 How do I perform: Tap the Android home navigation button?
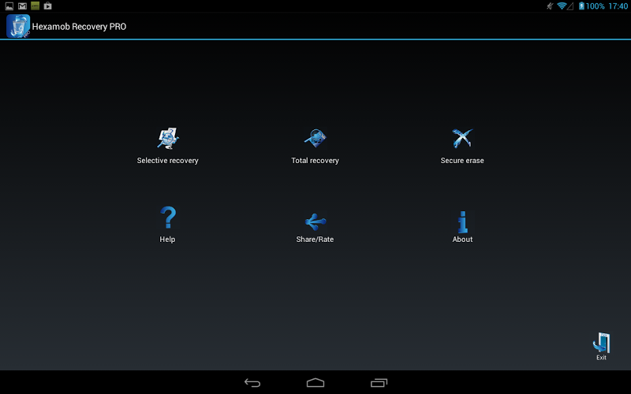pyautogui.click(x=315, y=382)
